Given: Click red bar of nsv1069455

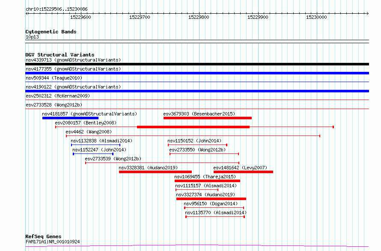Looking at the screenshot, I should pos(207,181).
